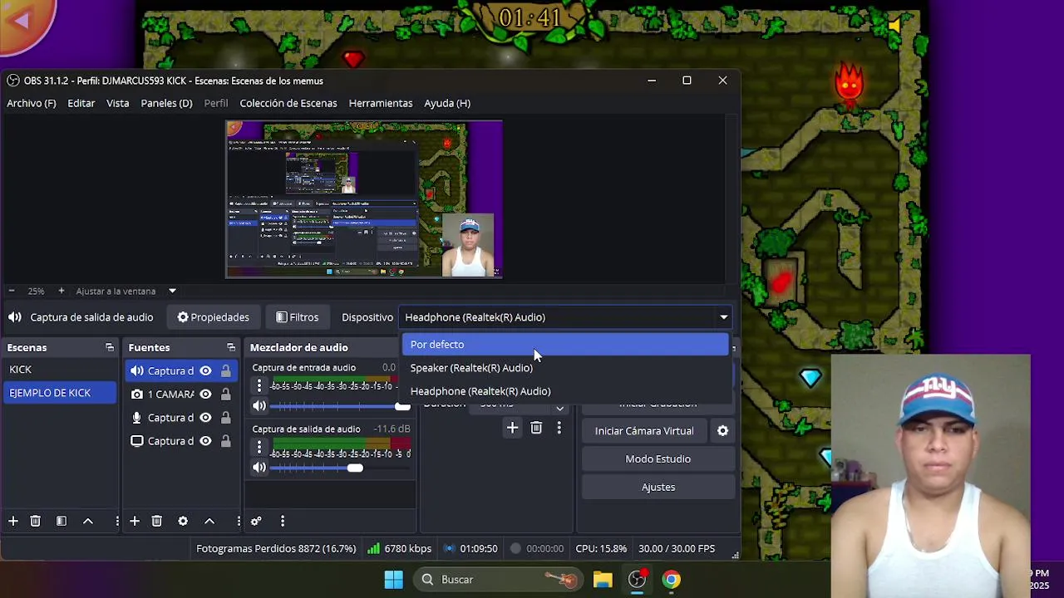Zoom out preview with minus icon
The height and width of the screenshot is (598, 1064).
coord(12,291)
